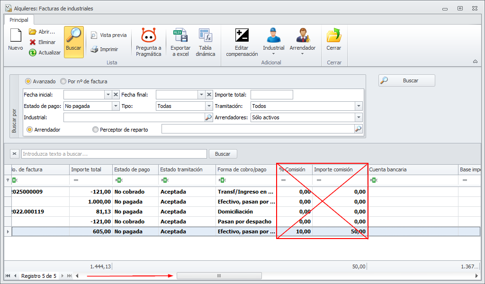
Task: Click the Eliminar red cross
Action: pos(33,42)
